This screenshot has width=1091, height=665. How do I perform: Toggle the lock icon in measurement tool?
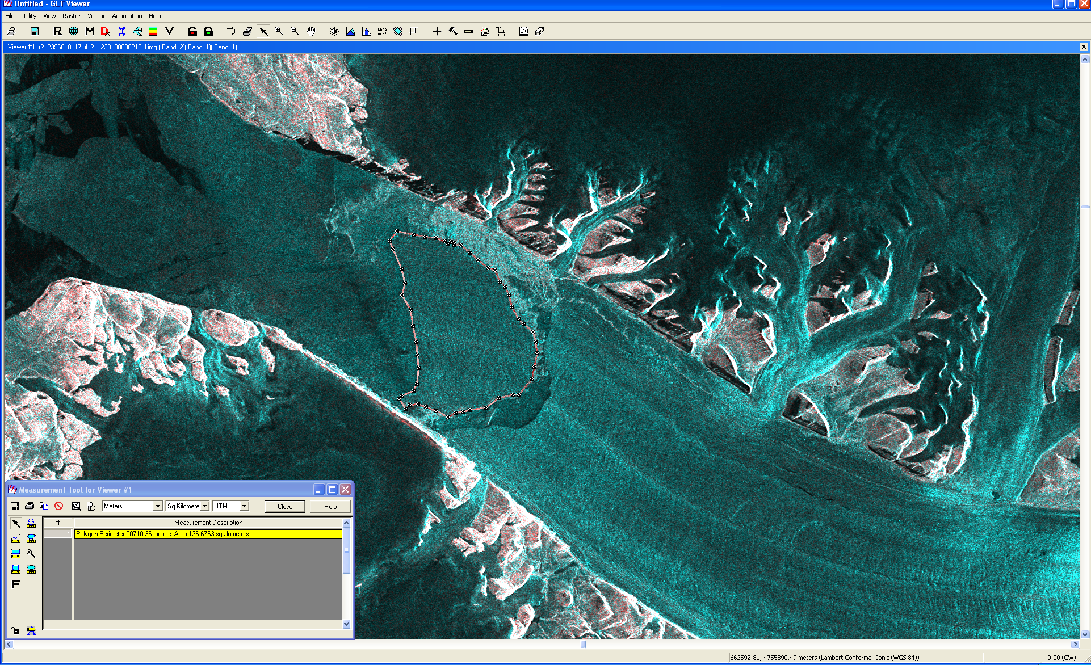tap(16, 631)
